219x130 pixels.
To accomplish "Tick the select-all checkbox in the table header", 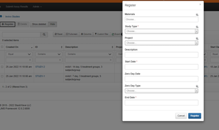I will click(2, 47).
